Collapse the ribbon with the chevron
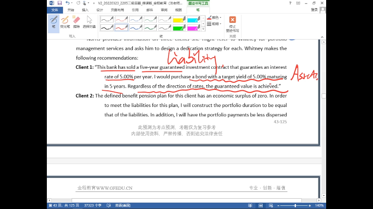This screenshot has height=209, width=373. [322, 37]
